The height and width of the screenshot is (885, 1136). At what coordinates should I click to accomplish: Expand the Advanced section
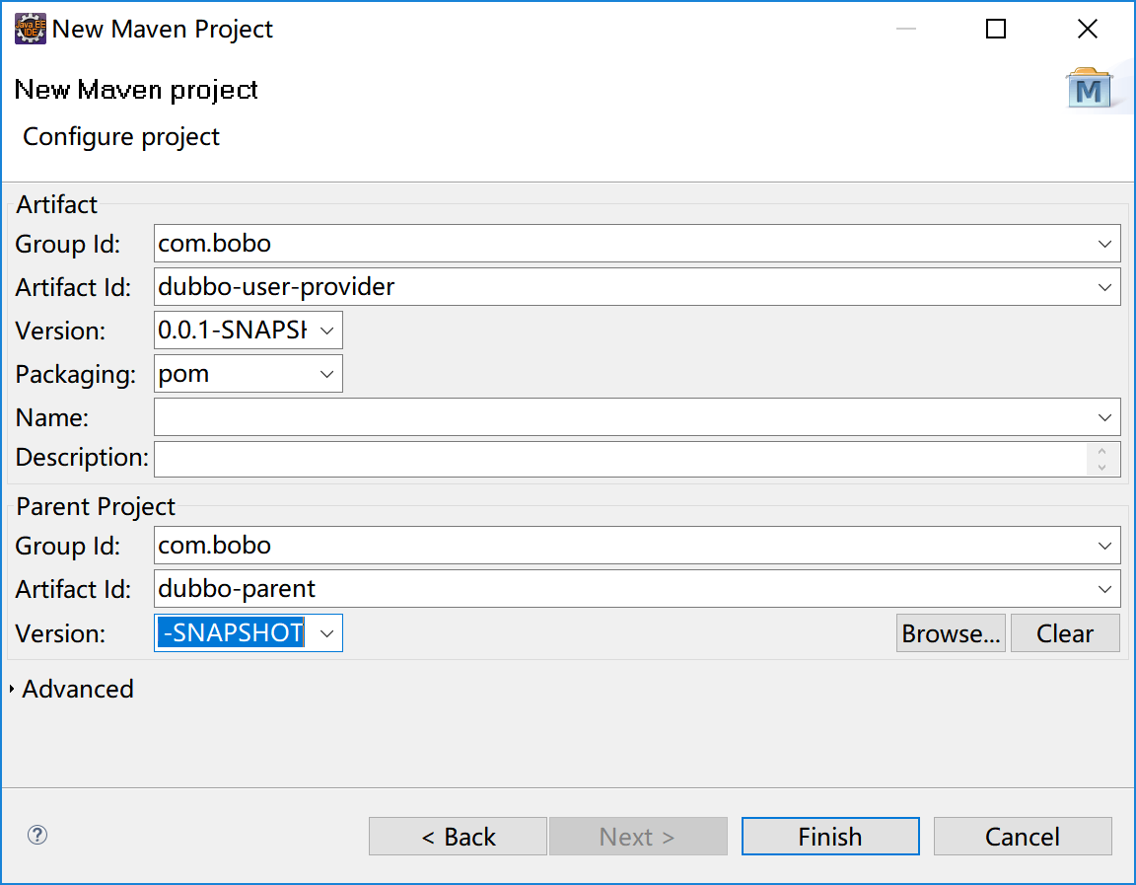(12, 689)
